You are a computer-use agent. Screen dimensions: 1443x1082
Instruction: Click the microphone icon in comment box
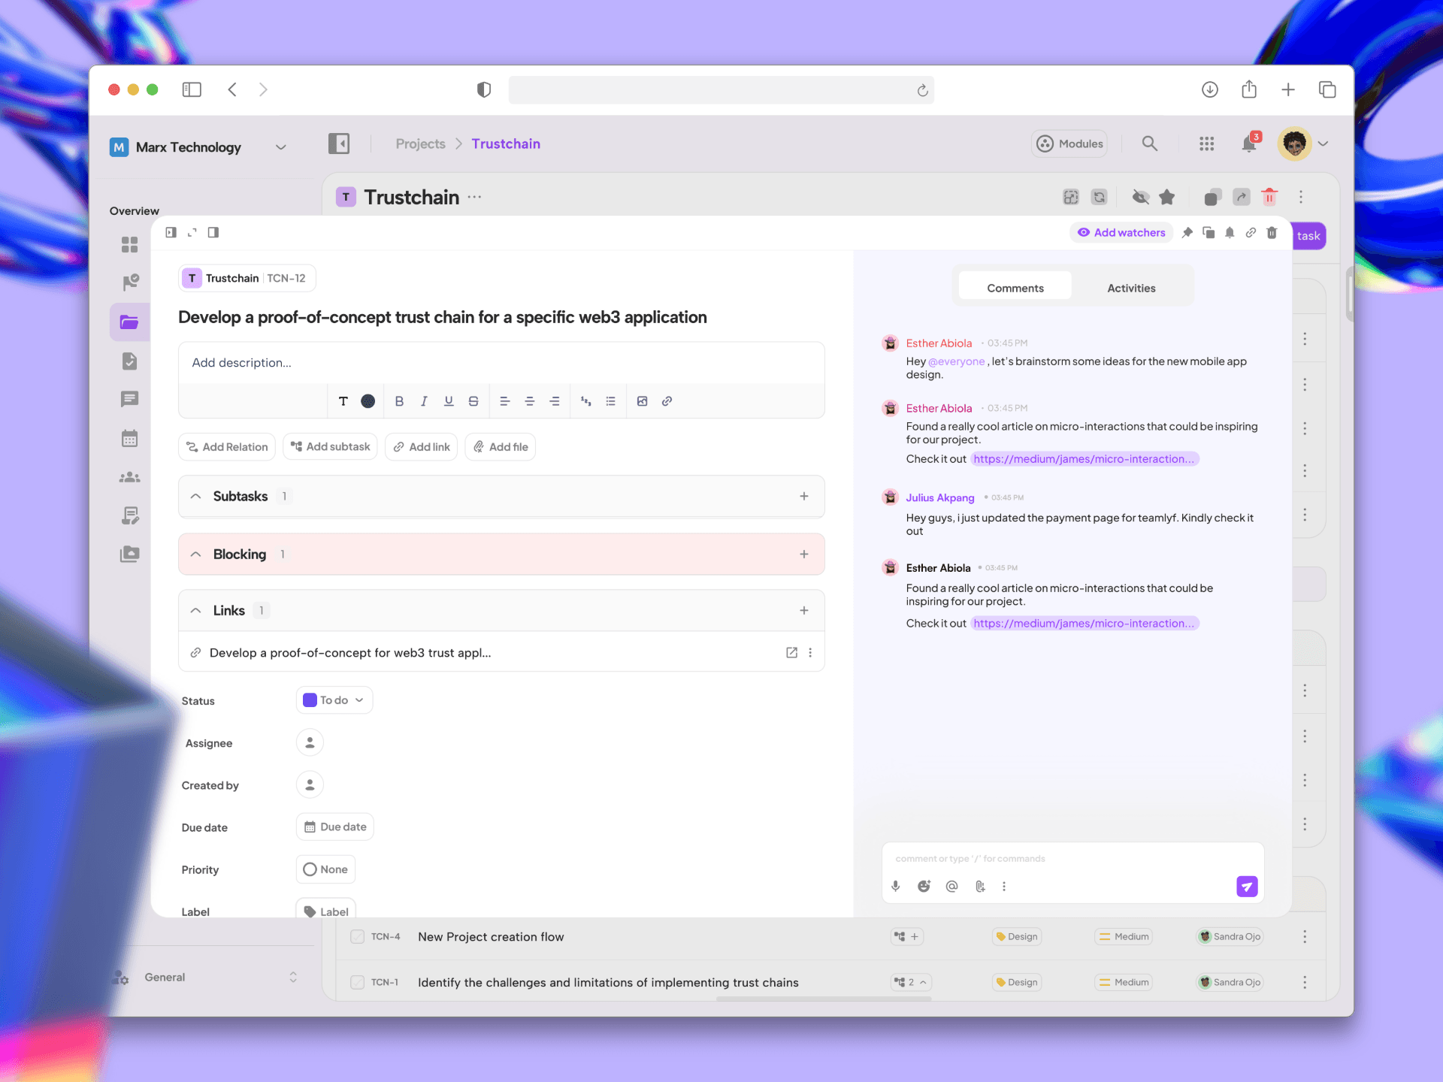point(896,886)
